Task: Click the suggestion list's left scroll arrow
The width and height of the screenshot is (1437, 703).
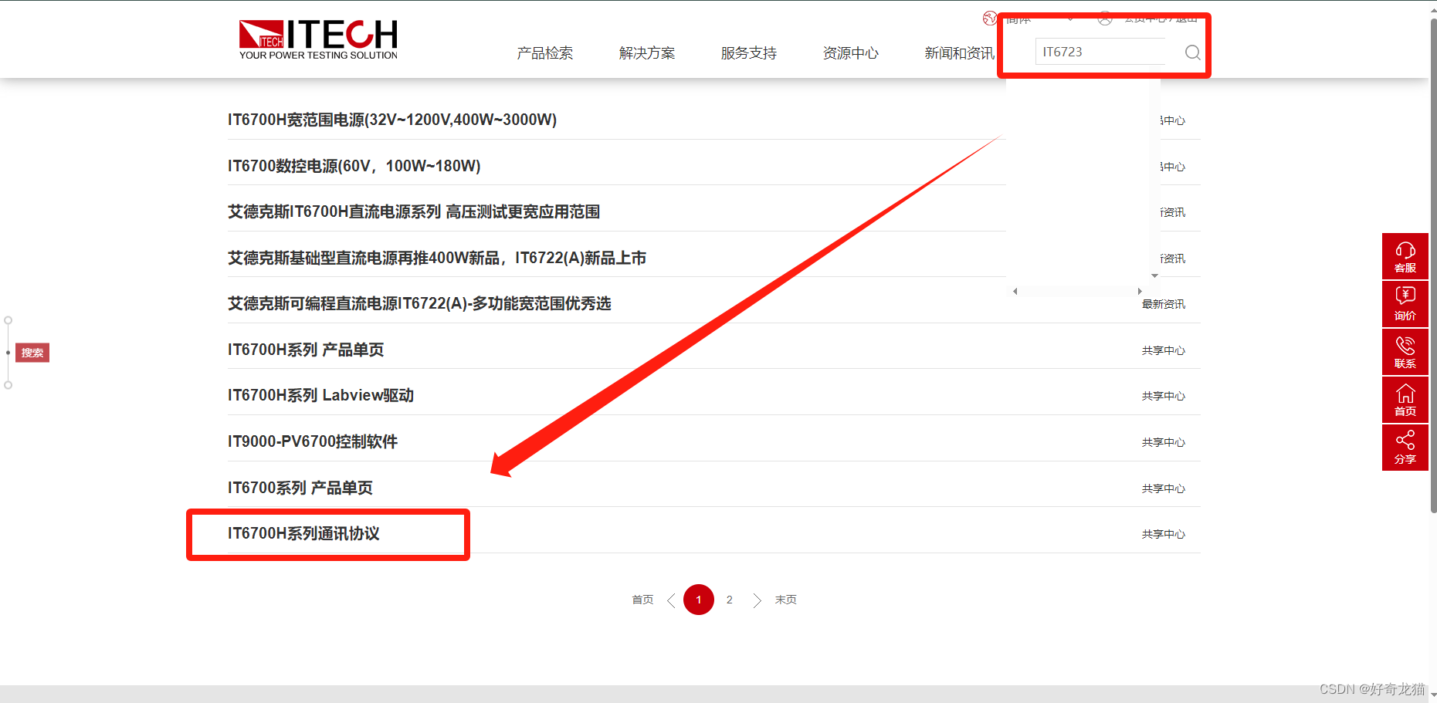Action: point(1015,291)
